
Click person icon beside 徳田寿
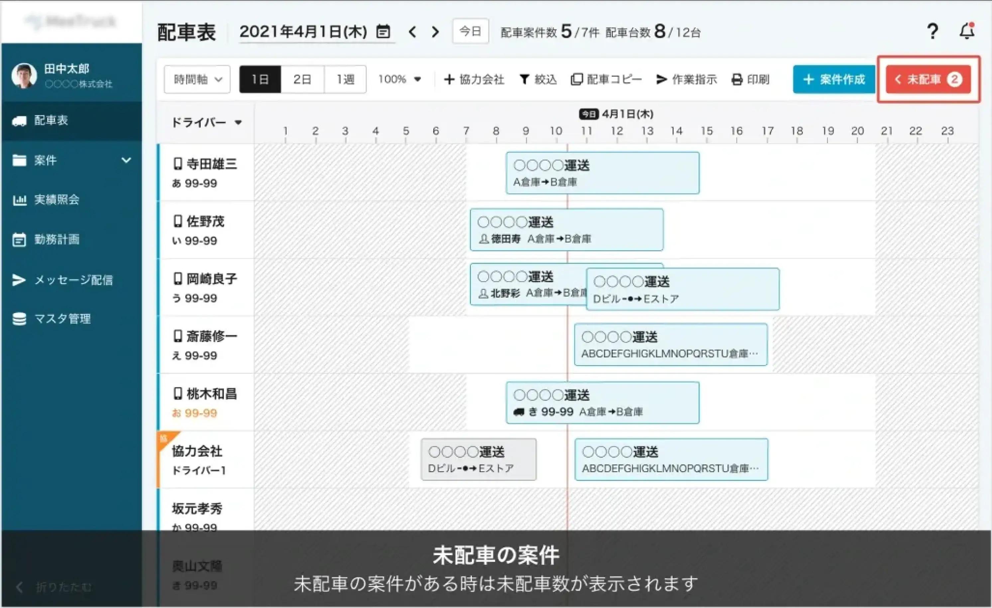pos(484,239)
